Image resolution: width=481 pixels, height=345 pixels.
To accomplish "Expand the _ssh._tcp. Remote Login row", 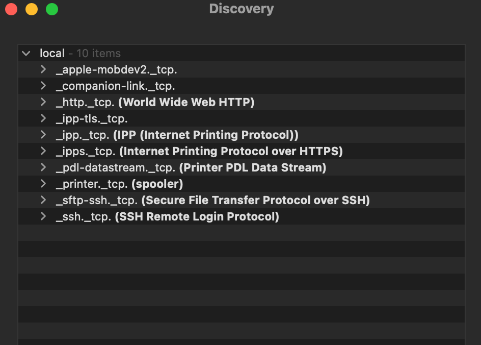I will point(43,216).
